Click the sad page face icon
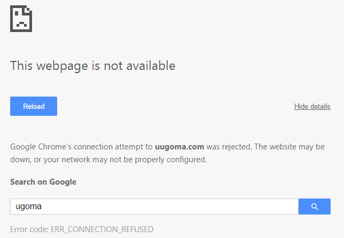Image resolution: width=344 pixels, height=238 pixels. [x=21, y=19]
